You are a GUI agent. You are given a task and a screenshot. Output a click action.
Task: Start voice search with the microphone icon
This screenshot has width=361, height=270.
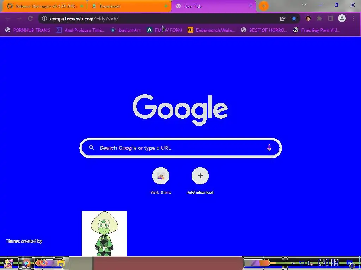[x=269, y=148]
